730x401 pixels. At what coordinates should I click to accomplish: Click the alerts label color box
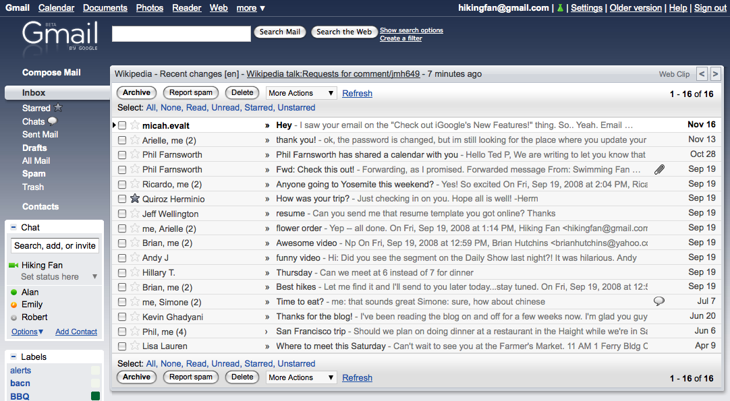point(95,370)
